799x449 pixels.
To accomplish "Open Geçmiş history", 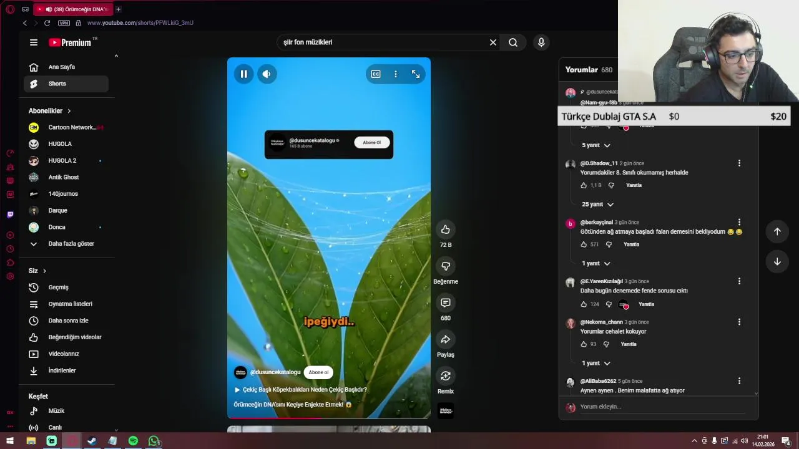I will (66, 287).
